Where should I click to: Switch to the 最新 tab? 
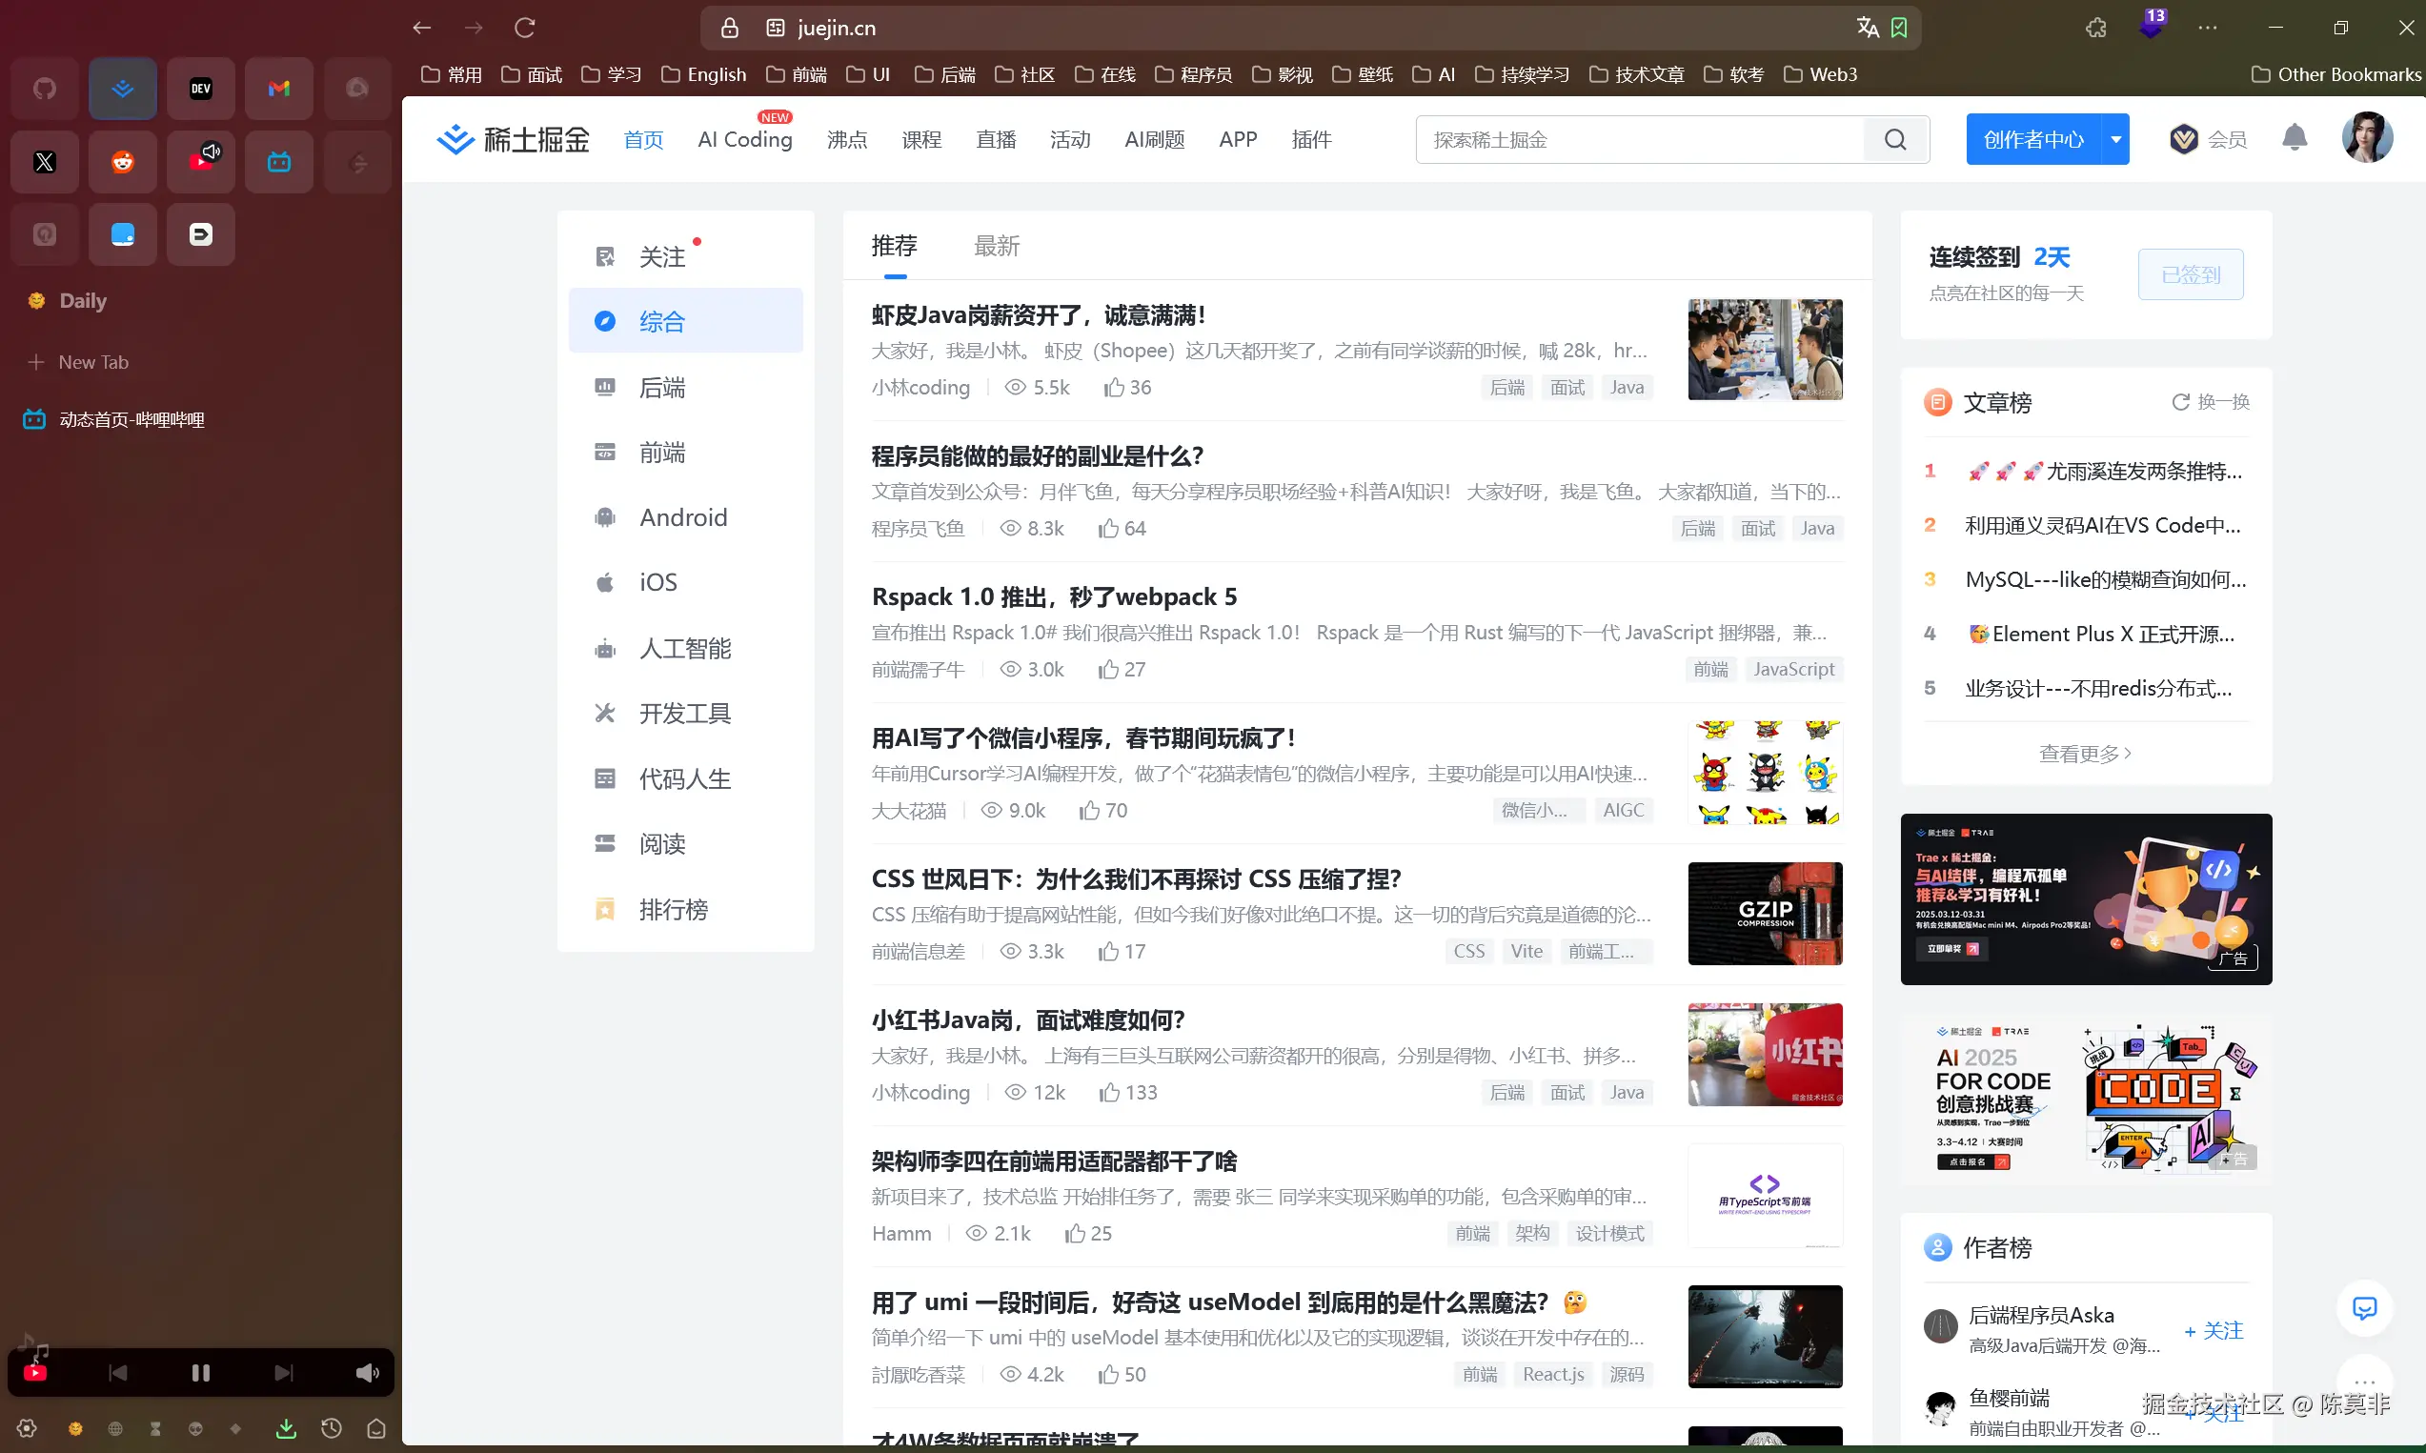click(997, 246)
